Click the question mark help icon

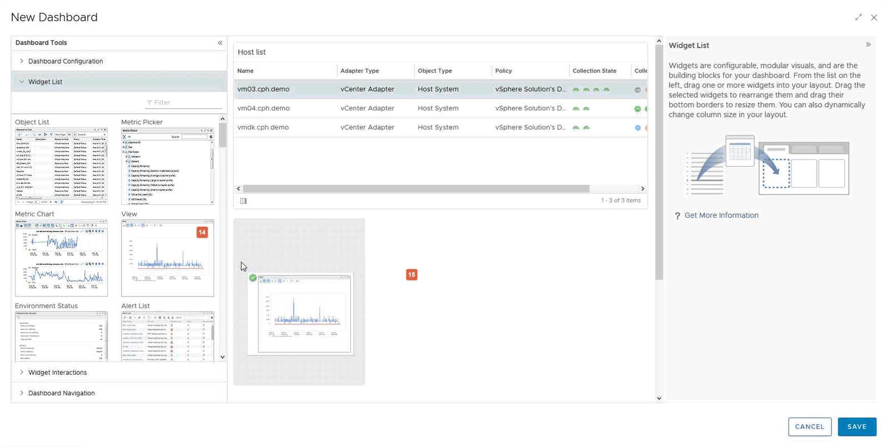677,216
